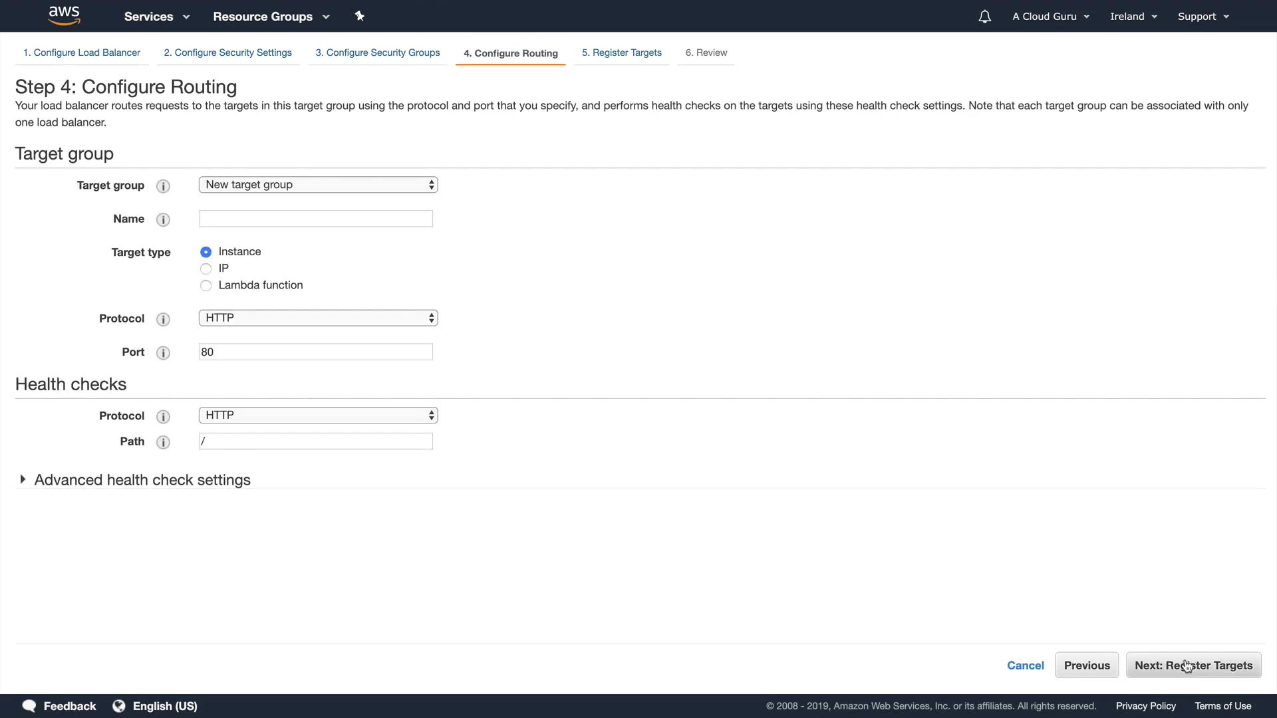Click info icon next to Port
This screenshot has height=718, width=1277.
pyautogui.click(x=163, y=353)
